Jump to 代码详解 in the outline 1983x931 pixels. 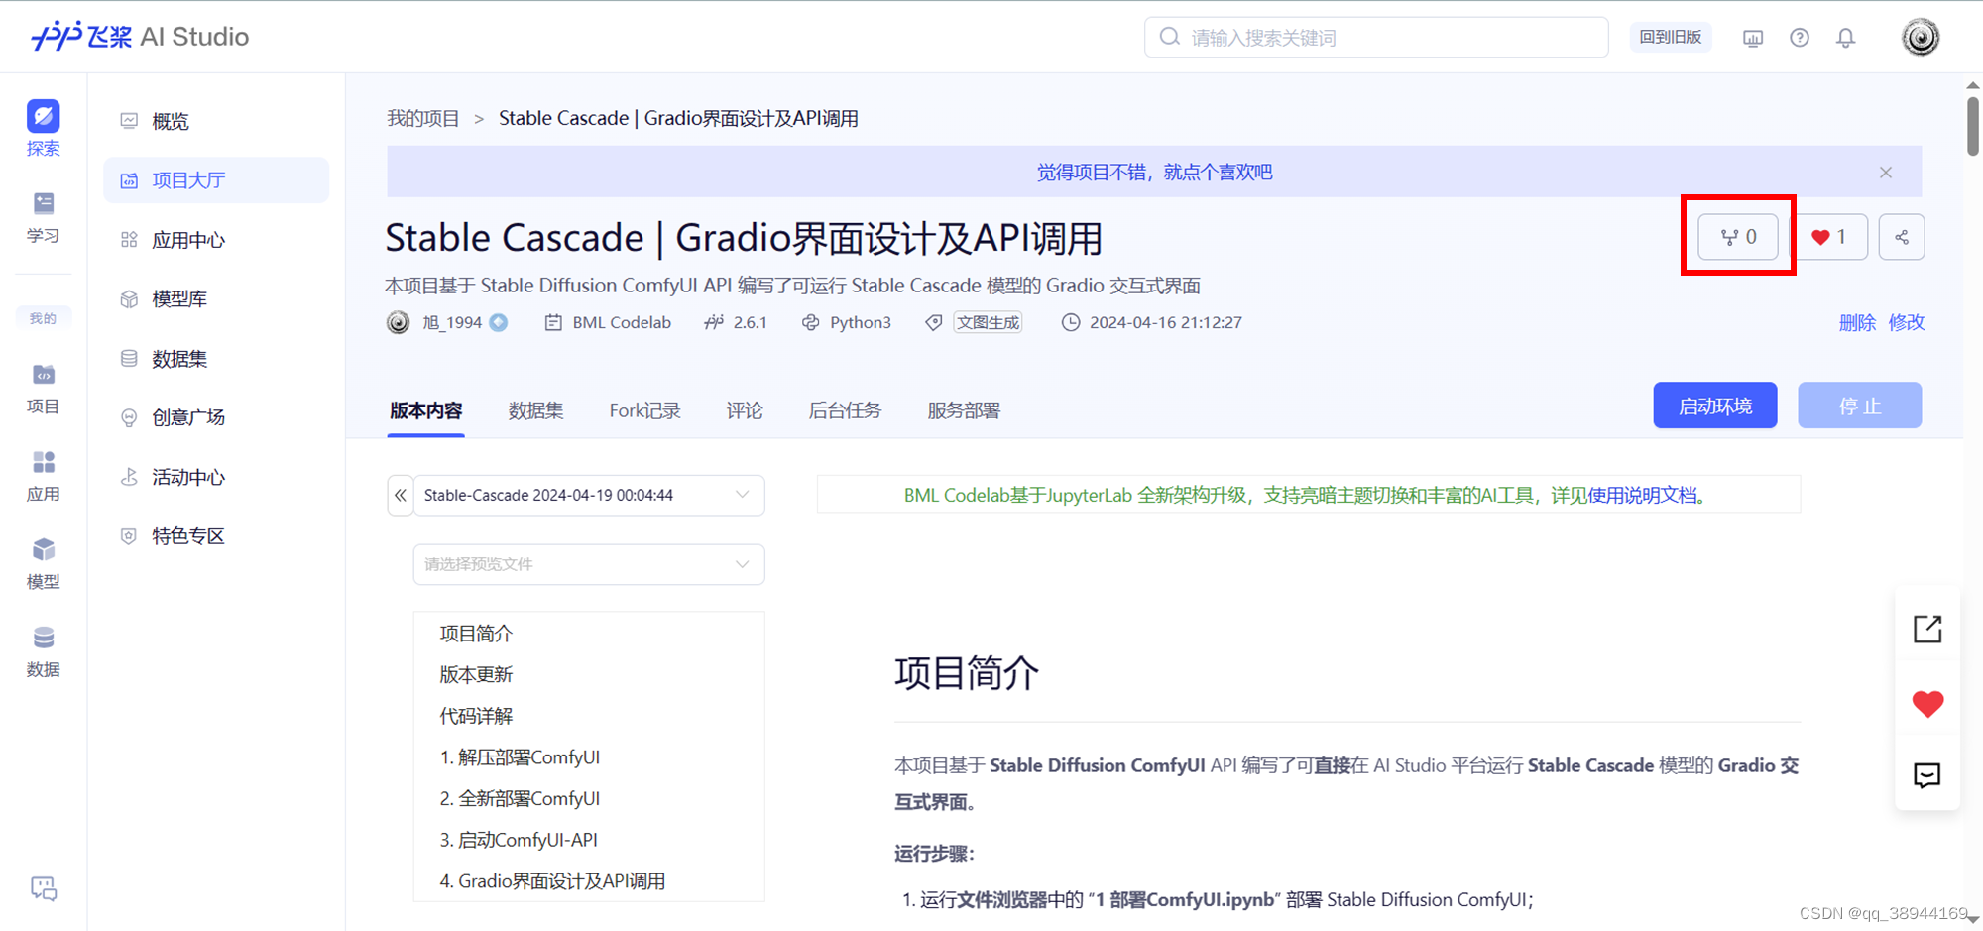point(476,716)
